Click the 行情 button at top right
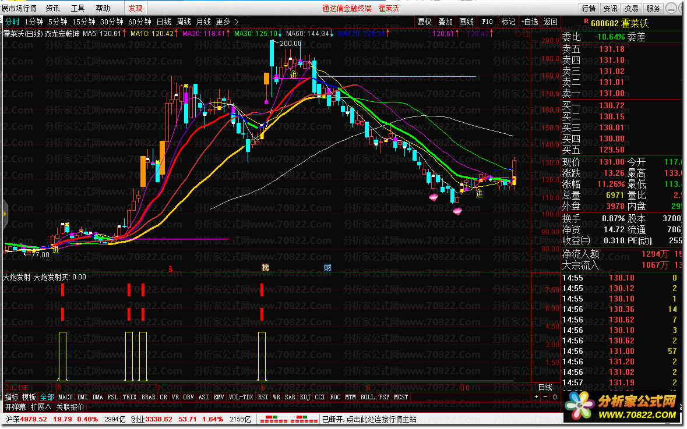The image size is (687, 429). pyautogui.click(x=589, y=8)
